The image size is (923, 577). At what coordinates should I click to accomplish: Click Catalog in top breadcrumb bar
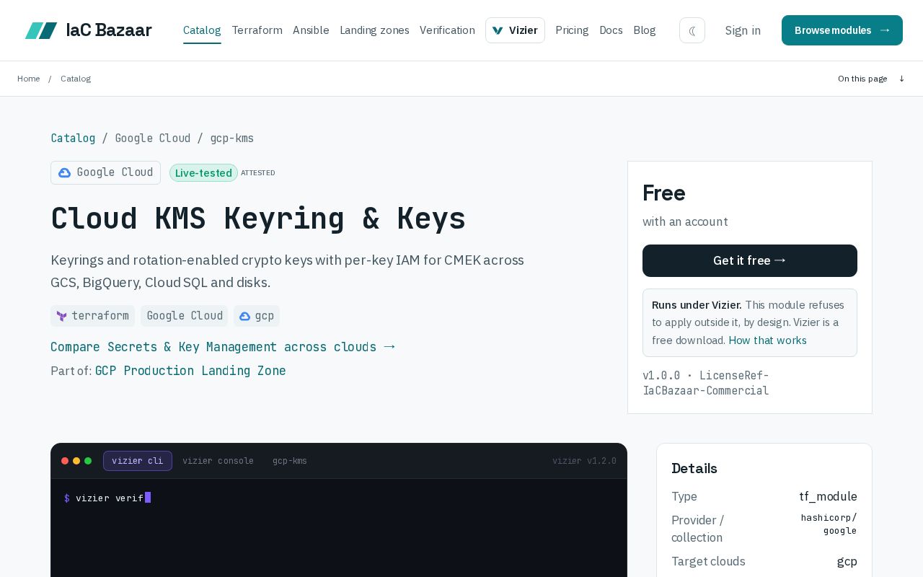point(76,79)
